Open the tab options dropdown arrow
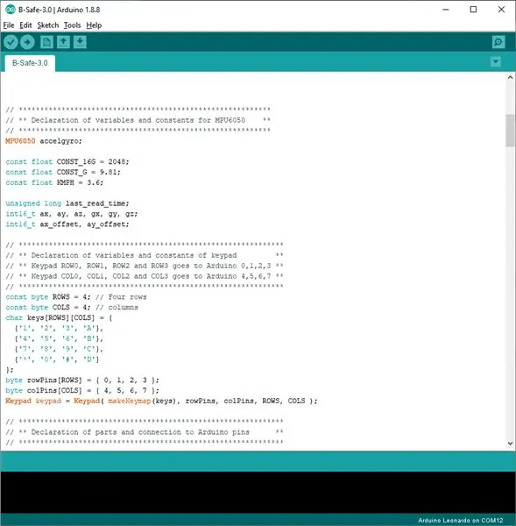The image size is (516, 526). click(x=496, y=61)
